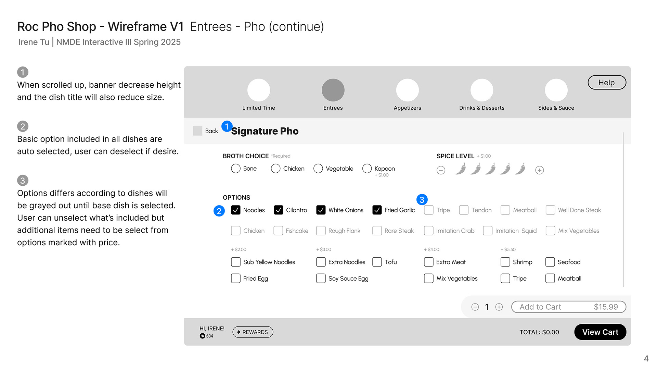Click the Back square icon
Screen dimensions: 657x370
pos(197,131)
